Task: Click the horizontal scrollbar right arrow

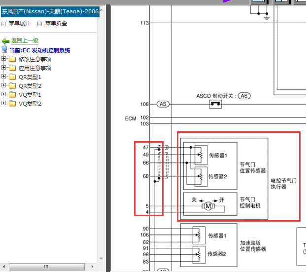Action: [92, 267]
